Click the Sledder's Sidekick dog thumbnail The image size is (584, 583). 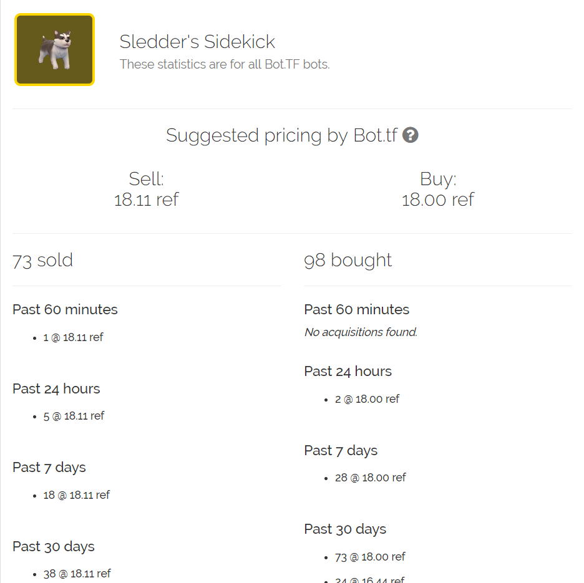coord(55,50)
